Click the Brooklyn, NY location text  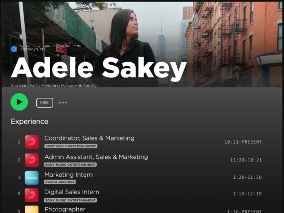point(33,49)
